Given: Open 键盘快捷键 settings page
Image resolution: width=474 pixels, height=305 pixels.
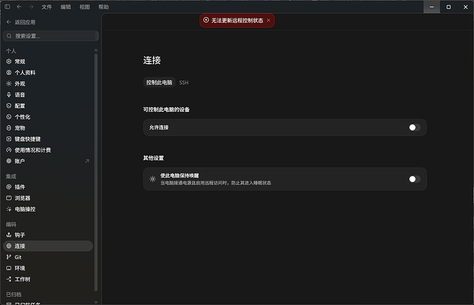Looking at the screenshot, I should tap(48, 139).
